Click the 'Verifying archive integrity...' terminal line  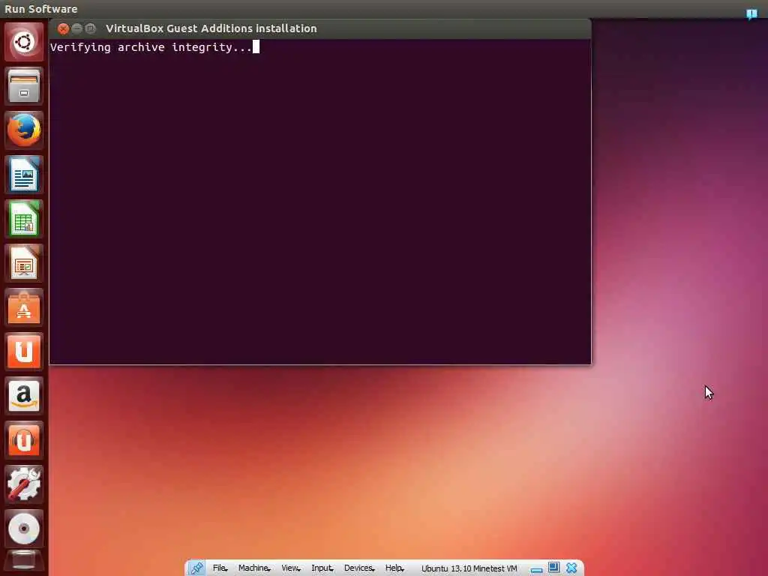(x=151, y=47)
